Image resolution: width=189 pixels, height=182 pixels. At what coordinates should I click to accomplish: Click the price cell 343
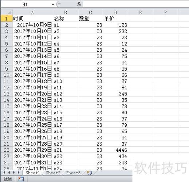[115, 162]
